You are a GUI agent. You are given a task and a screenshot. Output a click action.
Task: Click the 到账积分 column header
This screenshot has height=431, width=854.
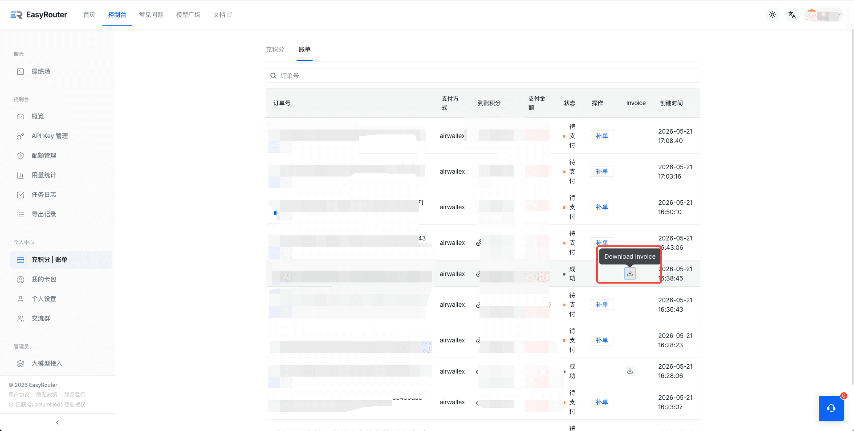(x=489, y=103)
